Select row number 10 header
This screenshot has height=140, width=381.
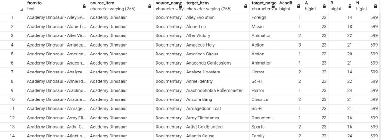click(12, 99)
